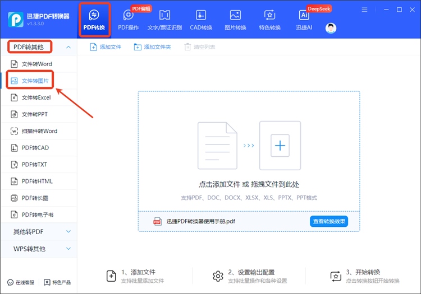Choose 文件转Word text entry
Screen dimensions: 421x294
coord(37,64)
